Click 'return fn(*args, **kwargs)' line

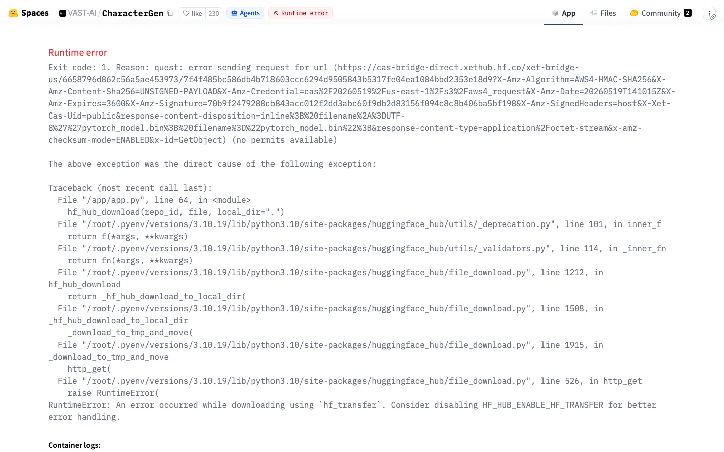[x=130, y=260]
